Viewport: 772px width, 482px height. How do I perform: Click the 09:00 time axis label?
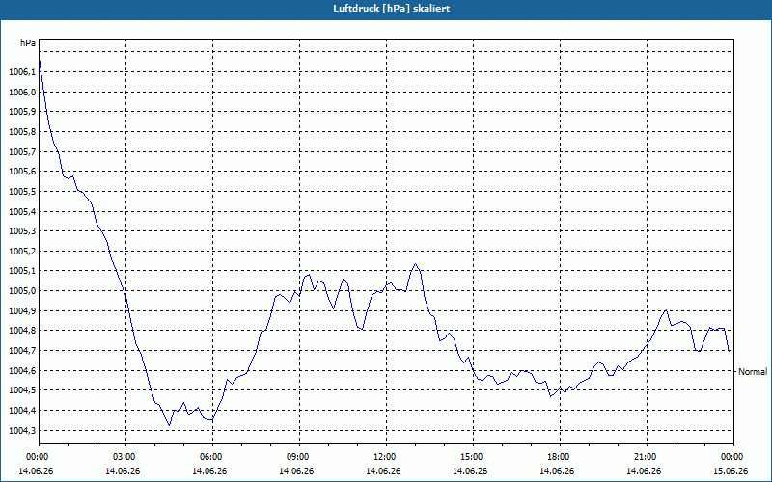click(299, 457)
